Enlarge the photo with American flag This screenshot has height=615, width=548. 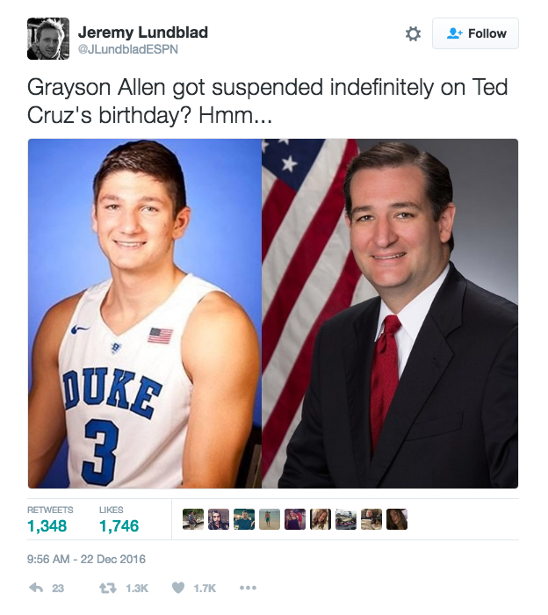(x=390, y=314)
